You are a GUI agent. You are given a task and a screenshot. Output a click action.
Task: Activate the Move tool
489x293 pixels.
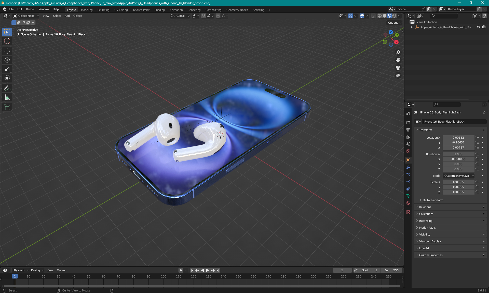pos(7,51)
